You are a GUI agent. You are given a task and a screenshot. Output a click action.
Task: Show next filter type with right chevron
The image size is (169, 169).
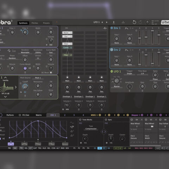click(16, 87)
